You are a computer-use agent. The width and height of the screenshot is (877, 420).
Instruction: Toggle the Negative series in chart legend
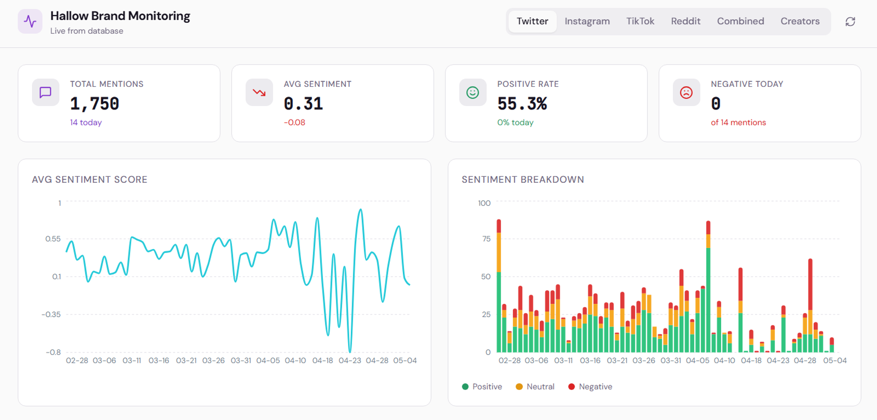pos(590,387)
